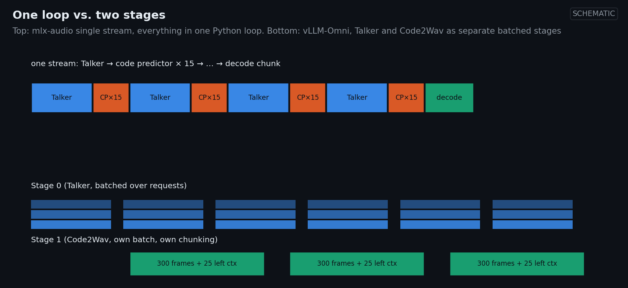Click the first orange CP×15 block
This screenshot has height=288, width=628.
111,98
